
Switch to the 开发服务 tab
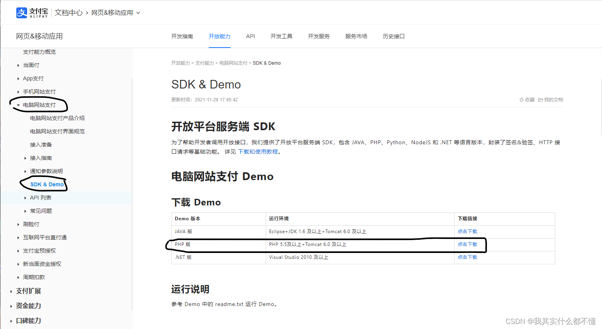tap(319, 36)
